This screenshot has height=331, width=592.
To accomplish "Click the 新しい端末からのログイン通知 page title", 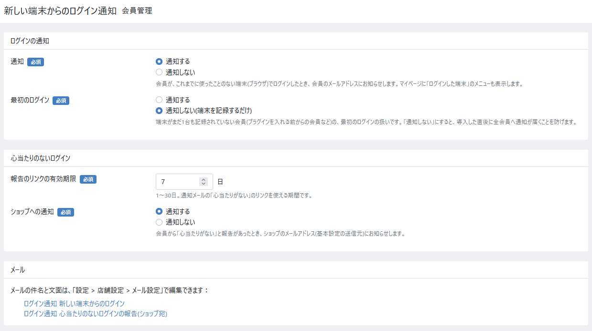I will tap(60, 10).
